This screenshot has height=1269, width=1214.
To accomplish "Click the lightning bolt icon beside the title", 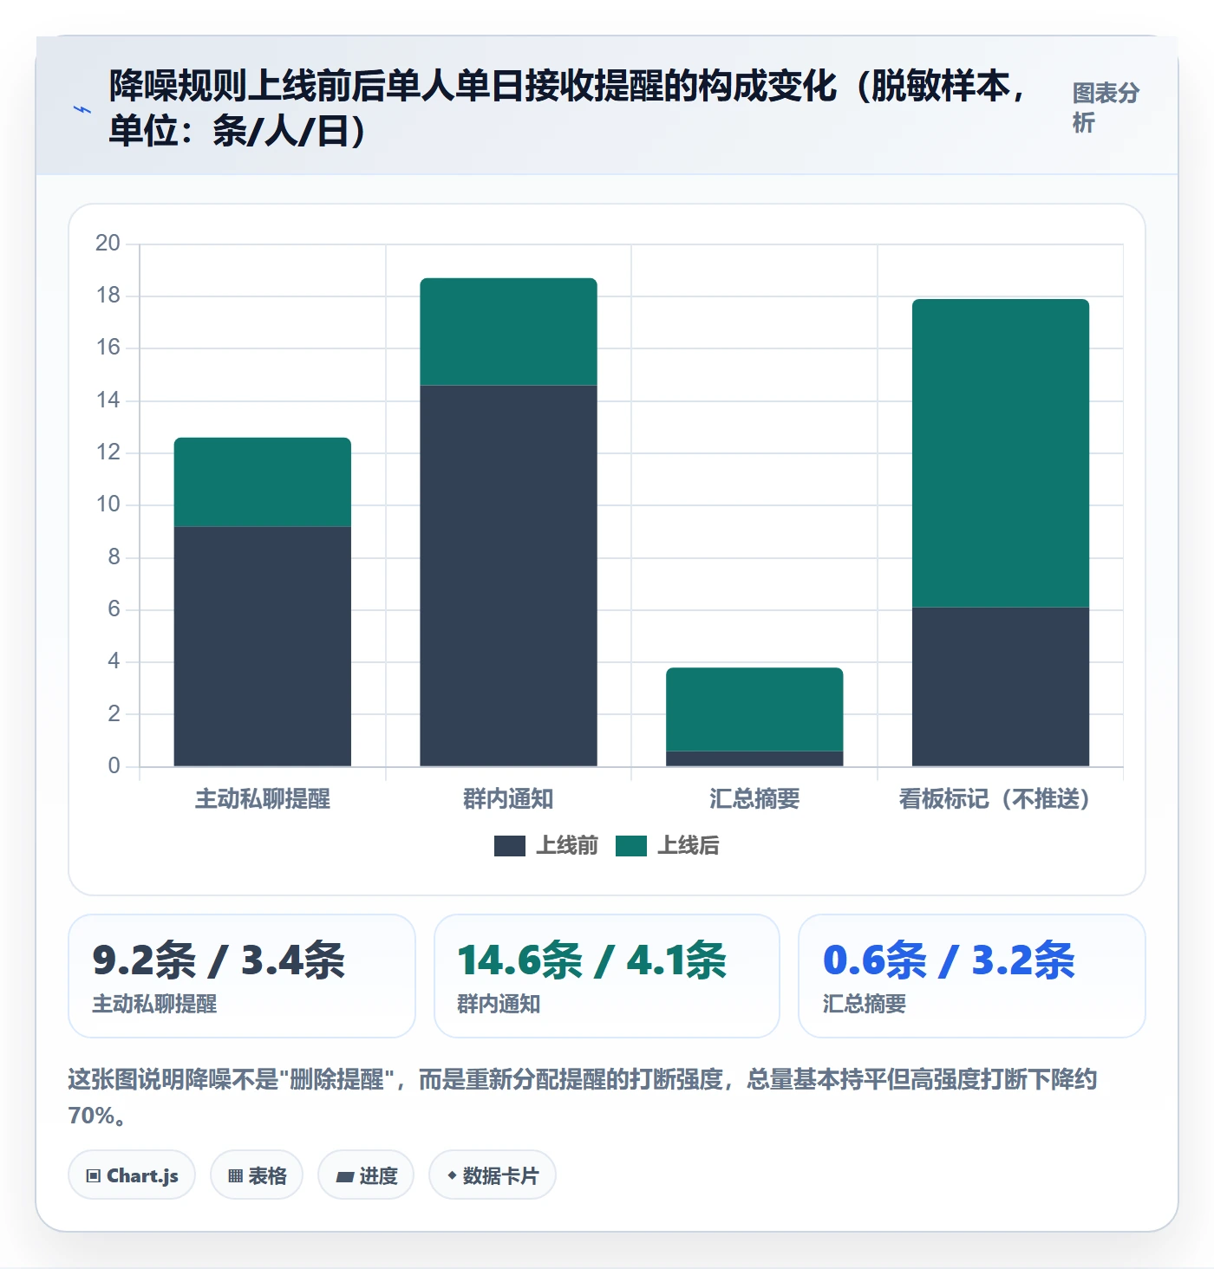I will [82, 109].
